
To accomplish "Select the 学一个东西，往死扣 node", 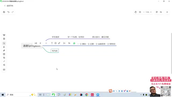I will pyautogui.click(x=76, y=37).
